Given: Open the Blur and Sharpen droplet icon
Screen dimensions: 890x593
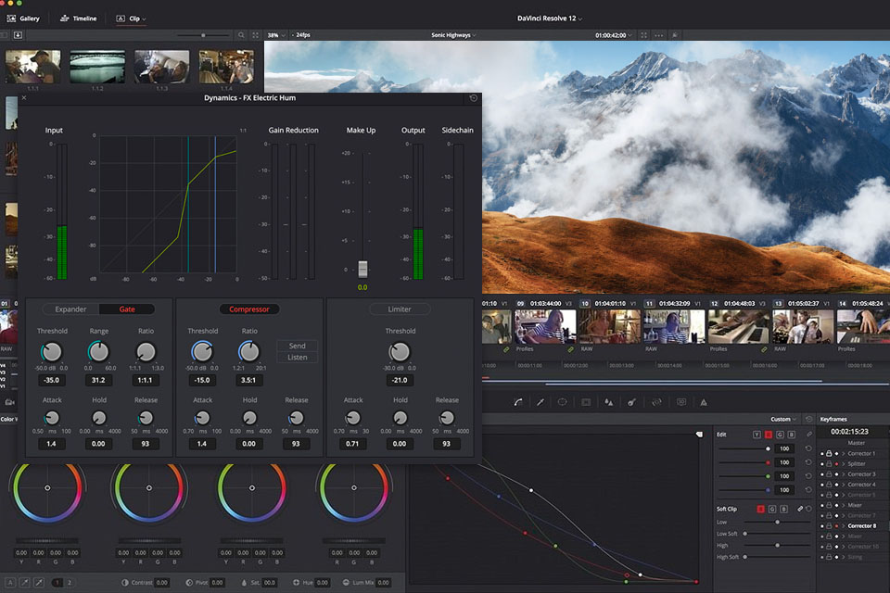Looking at the screenshot, I should (609, 402).
